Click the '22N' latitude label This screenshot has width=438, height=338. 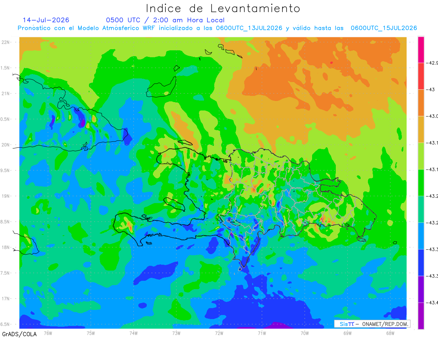tap(6, 42)
